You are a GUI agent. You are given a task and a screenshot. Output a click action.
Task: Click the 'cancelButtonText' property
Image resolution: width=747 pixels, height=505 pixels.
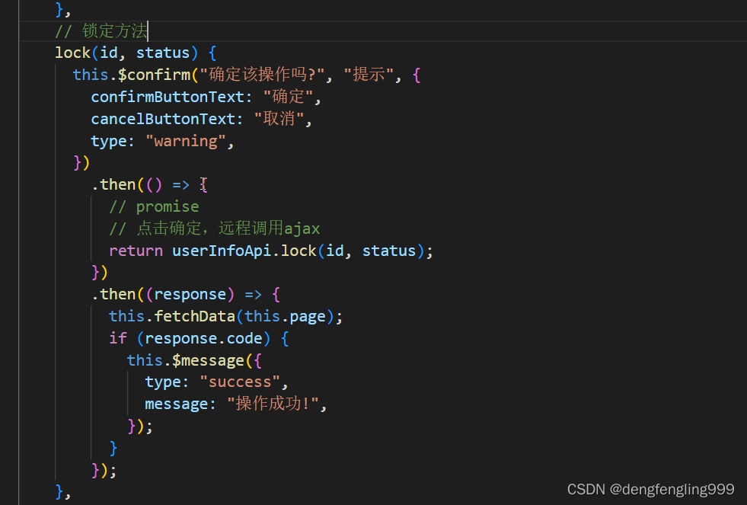(163, 119)
